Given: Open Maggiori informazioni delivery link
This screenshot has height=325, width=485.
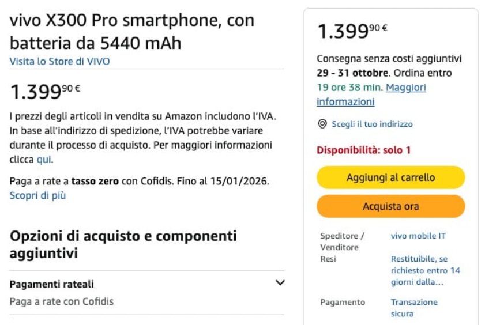Looking at the screenshot, I should (405, 88).
